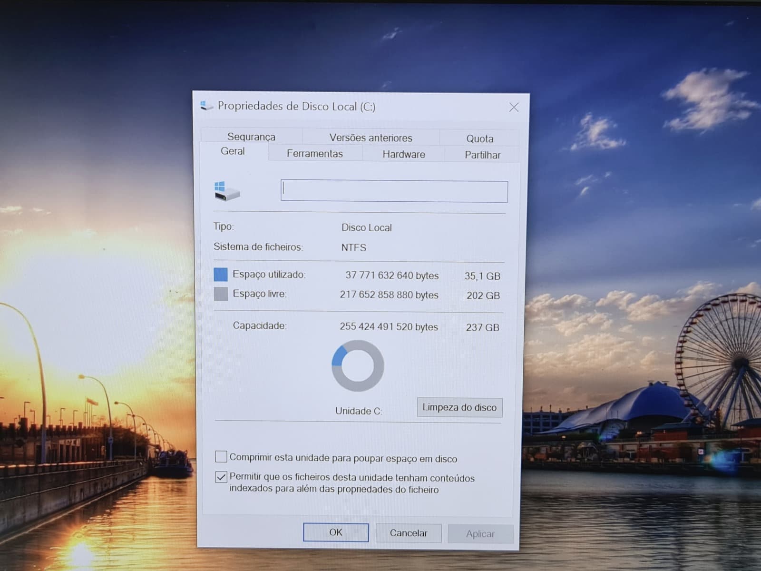Viewport: 761px width, 571px height.
Task: Close the Propriedades de Disco Local dialog
Action: [514, 107]
